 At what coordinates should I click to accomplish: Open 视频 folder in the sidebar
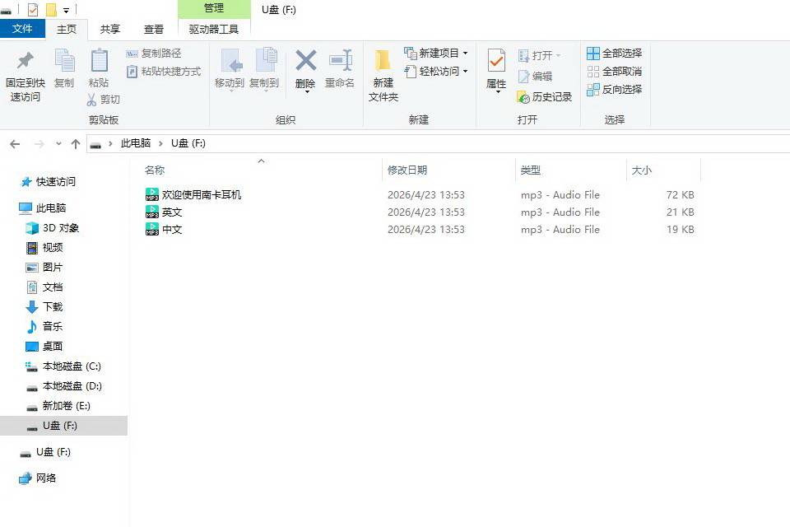click(x=44, y=248)
